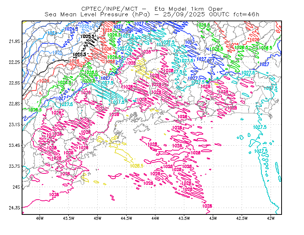Viewport: 304px width, 235px height.
Task: Click the 44W longitude axis label
Action: (155, 218)
